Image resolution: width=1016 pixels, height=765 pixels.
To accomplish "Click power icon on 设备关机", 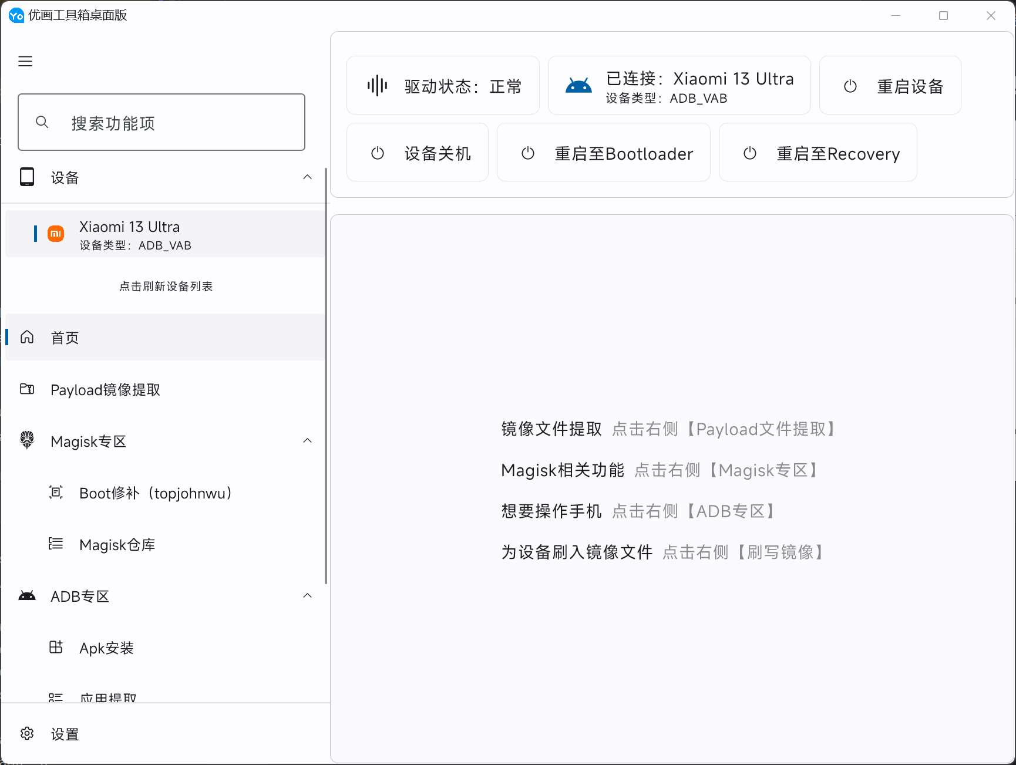I will [x=378, y=153].
